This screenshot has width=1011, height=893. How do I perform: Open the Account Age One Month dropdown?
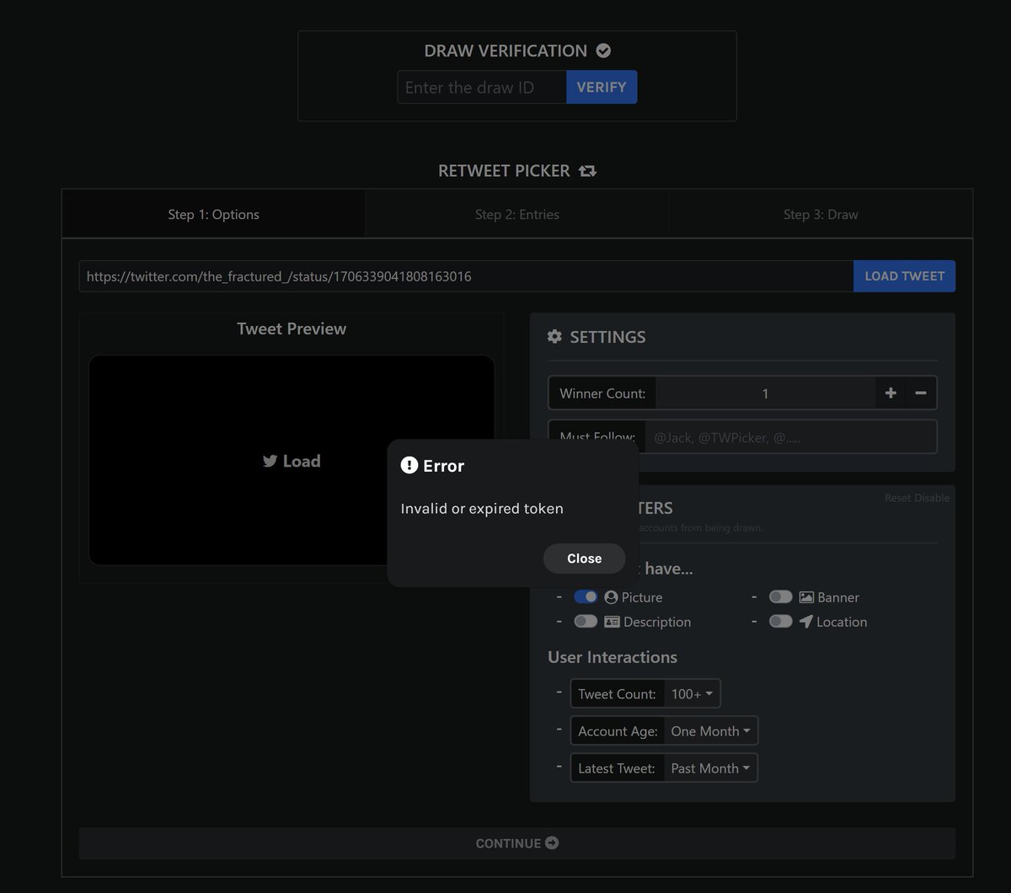coord(710,730)
